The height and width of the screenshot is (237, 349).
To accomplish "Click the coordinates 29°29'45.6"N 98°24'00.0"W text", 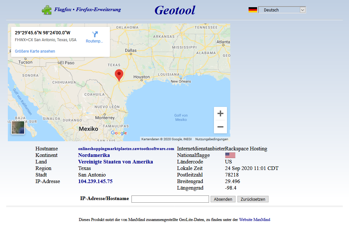I will (x=43, y=33).
